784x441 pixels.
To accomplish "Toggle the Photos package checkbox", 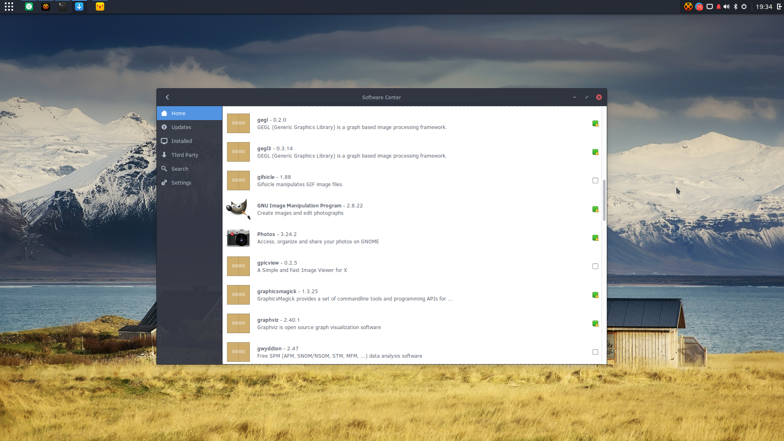I will [595, 238].
